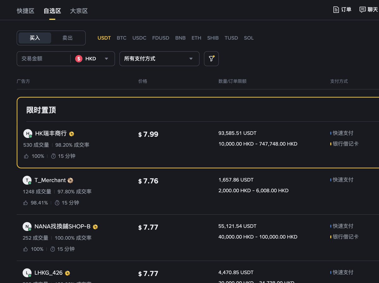Click 530 成交量 stat text
Viewport: 379px width, 283px height.
36,145
